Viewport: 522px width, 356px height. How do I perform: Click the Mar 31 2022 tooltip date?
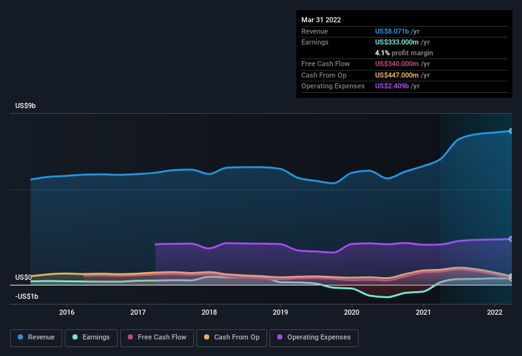[x=321, y=20]
